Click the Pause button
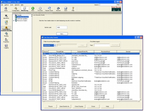The image size is (144, 111). 50,107
